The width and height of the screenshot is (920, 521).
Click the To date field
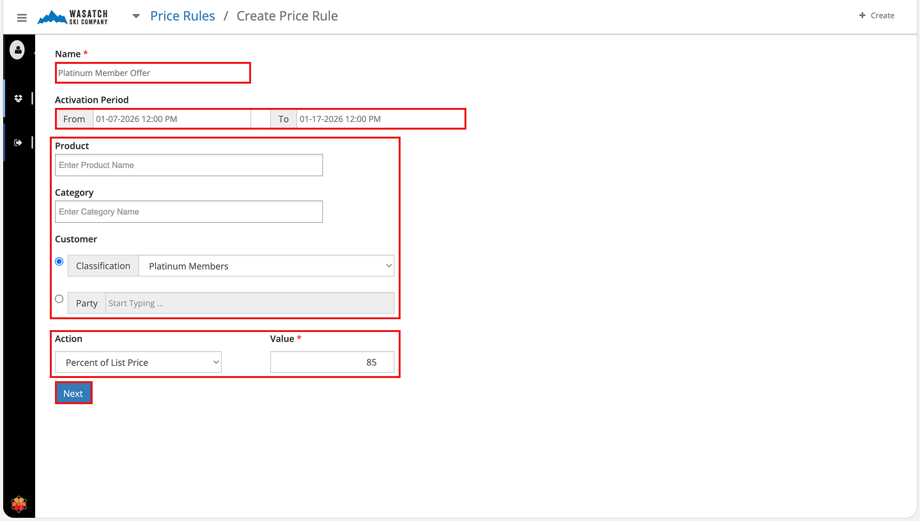379,119
